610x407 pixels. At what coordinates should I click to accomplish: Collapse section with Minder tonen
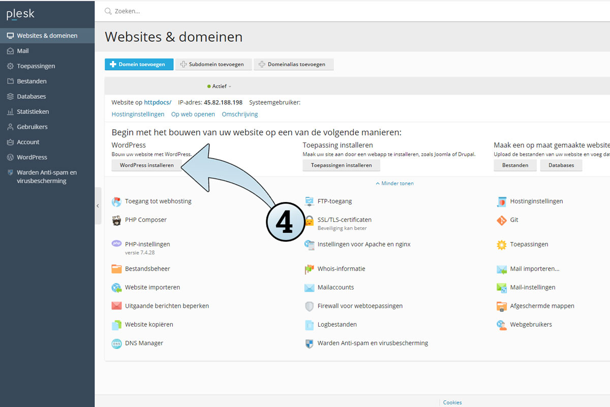(x=394, y=184)
